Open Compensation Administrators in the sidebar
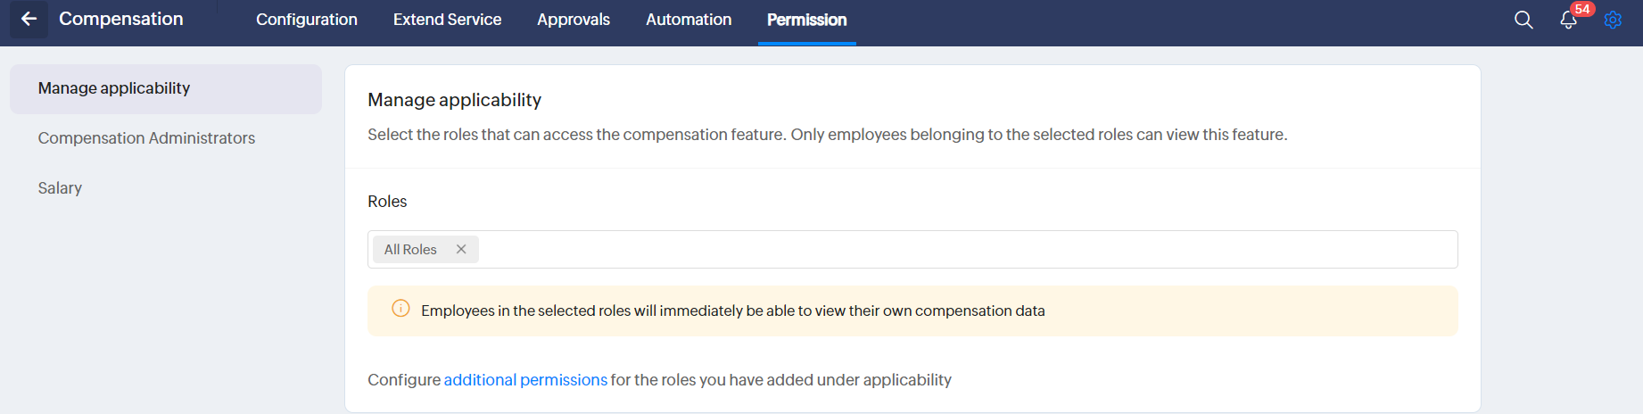 146,138
